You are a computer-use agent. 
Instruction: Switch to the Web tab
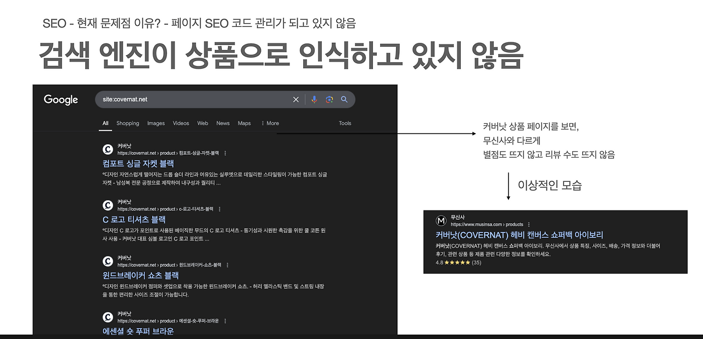pos(203,123)
